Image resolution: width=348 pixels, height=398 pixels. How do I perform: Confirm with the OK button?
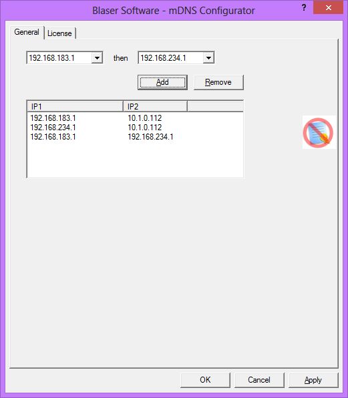pyautogui.click(x=205, y=380)
